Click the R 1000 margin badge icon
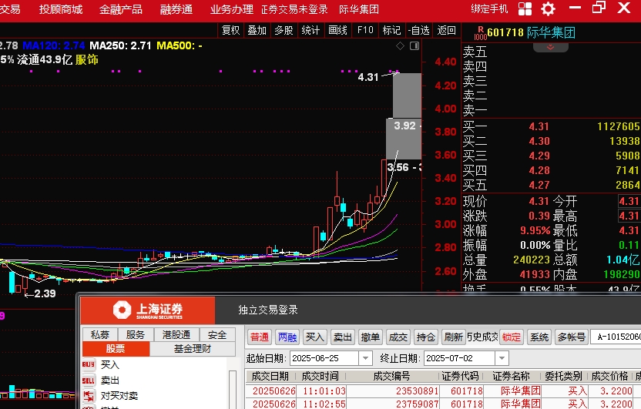The image size is (641, 409). click(480, 33)
